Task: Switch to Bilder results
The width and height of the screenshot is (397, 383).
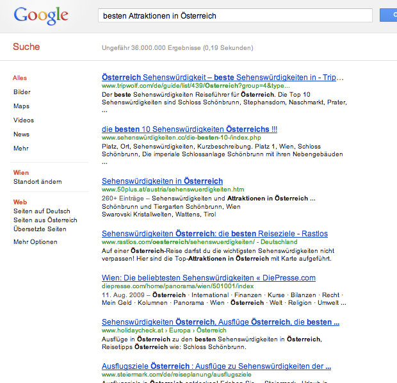Action: 22,92
